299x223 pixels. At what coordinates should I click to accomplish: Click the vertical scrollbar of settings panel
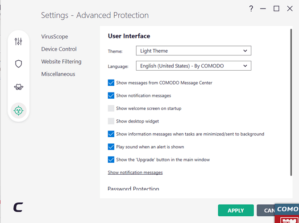pyautogui.click(x=291, y=102)
